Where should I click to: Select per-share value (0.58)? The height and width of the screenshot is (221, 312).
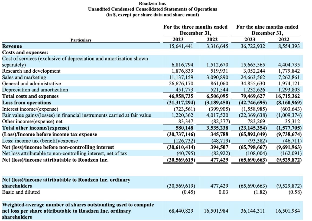295,192
